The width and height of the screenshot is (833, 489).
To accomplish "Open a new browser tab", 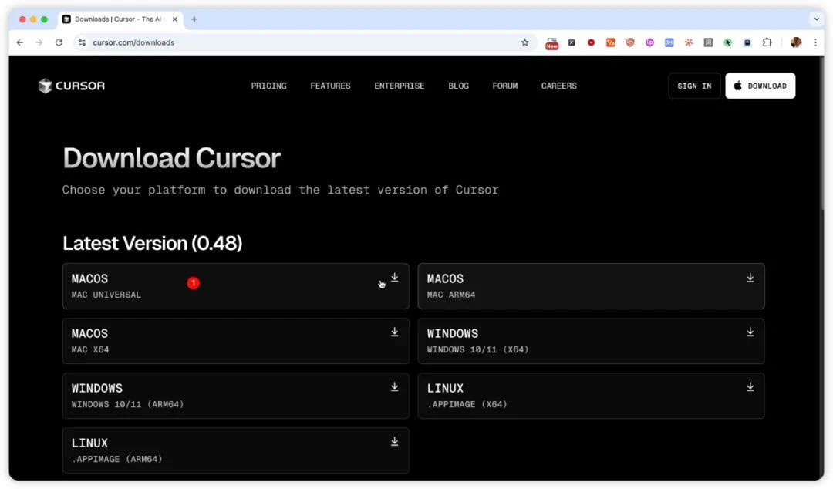I will click(194, 19).
